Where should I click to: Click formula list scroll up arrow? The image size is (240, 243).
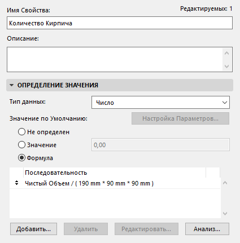click(225, 183)
